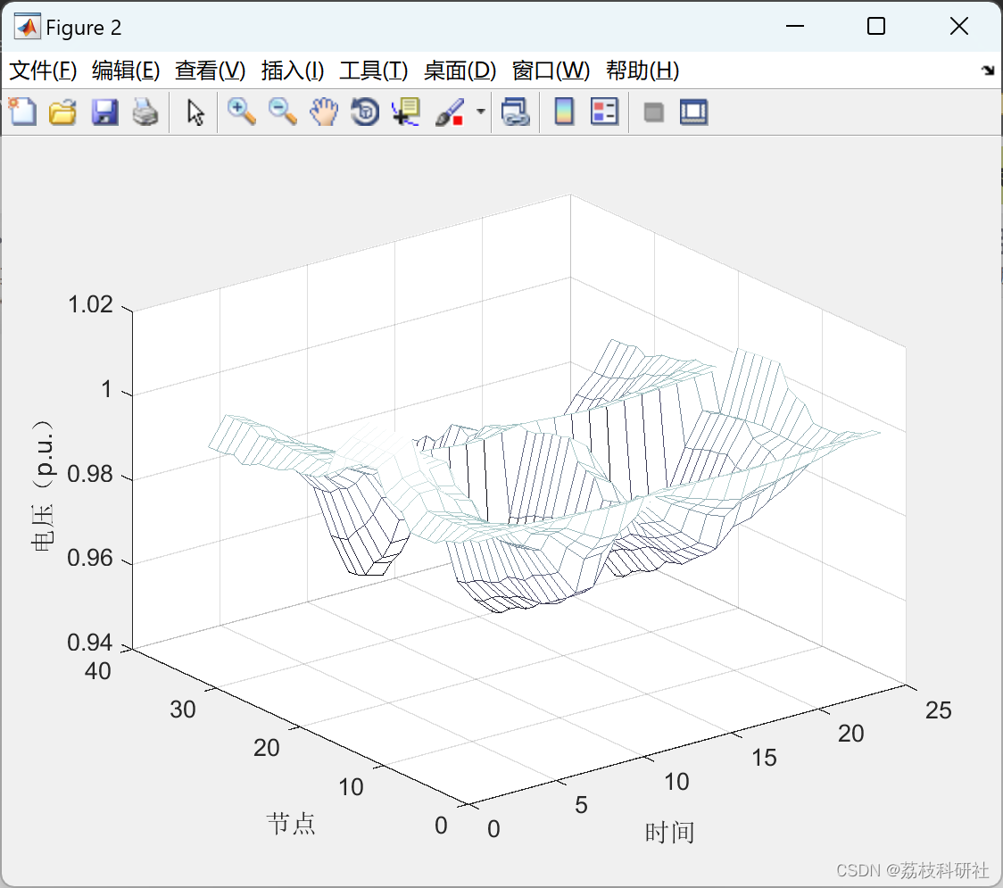The image size is (1003, 888).
Task: Open file with folder icon
Action: 62,112
